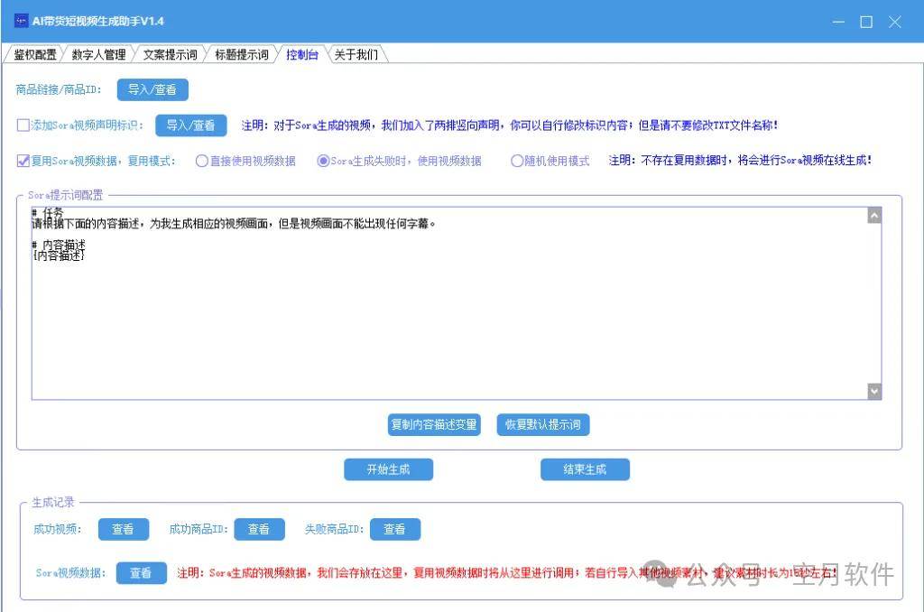Image resolution: width=924 pixels, height=612 pixels.
Task: Switch to the 数字人管理 tab
Action: click(98, 55)
